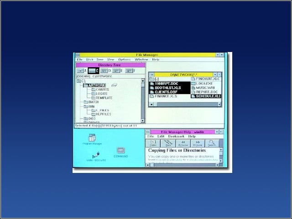
Task: Select the LOGOS subfolder
Action: (x=99, y=94)
